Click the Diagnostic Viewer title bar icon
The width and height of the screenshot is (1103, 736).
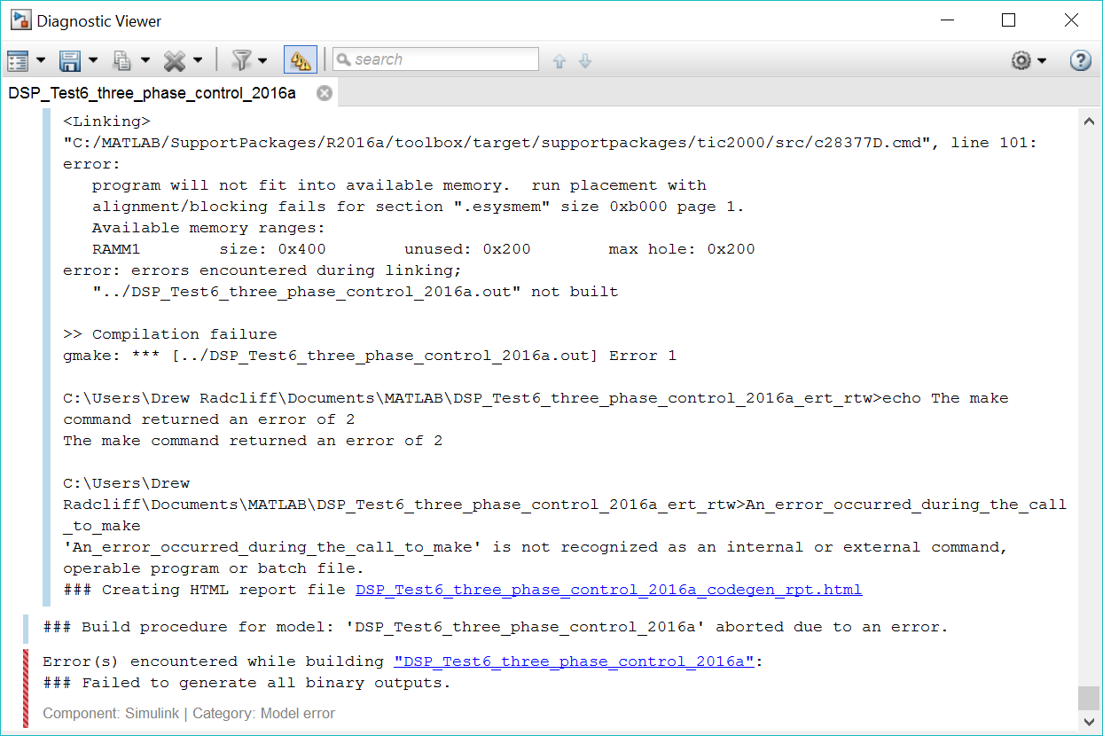coord(20,20)
